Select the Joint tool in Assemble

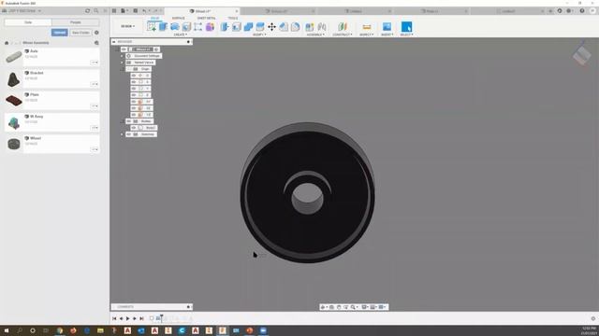pos(322,26)
